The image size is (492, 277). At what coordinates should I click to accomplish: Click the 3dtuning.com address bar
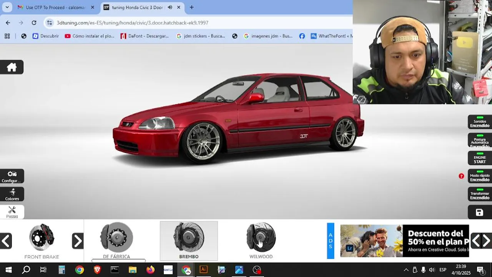pos(133,23)
